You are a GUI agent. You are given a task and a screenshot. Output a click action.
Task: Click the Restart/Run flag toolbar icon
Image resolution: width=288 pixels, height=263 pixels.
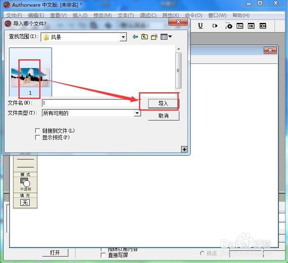(x=215, y=26)
